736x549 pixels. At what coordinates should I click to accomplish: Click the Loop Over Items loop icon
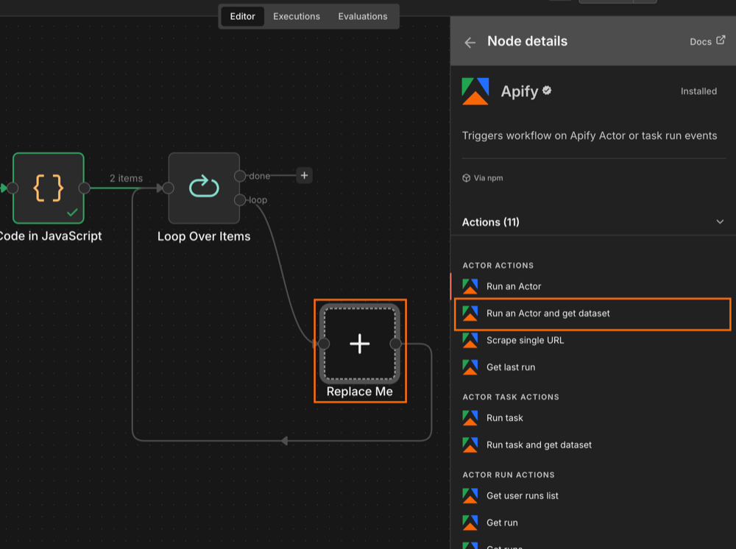pos(204,188)
